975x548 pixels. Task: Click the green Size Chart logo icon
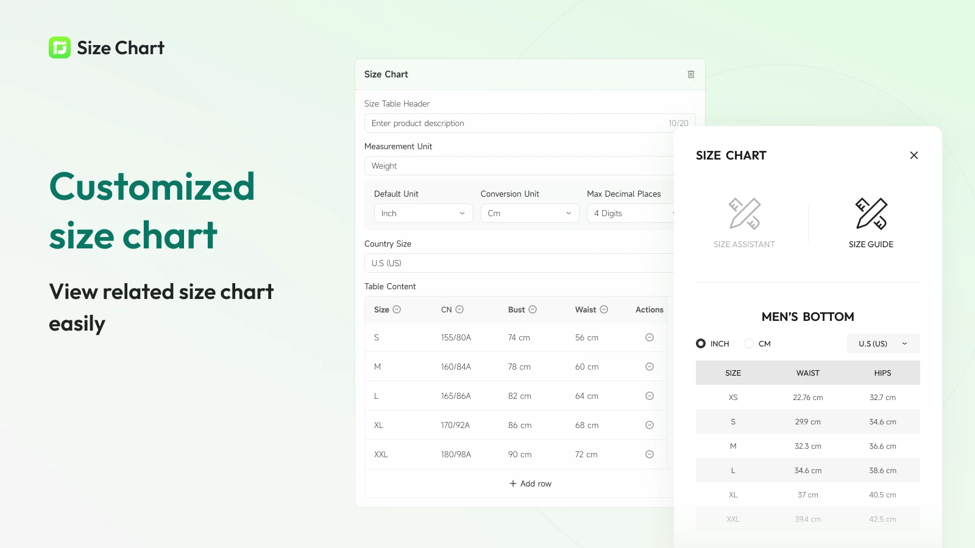(60, 47)
